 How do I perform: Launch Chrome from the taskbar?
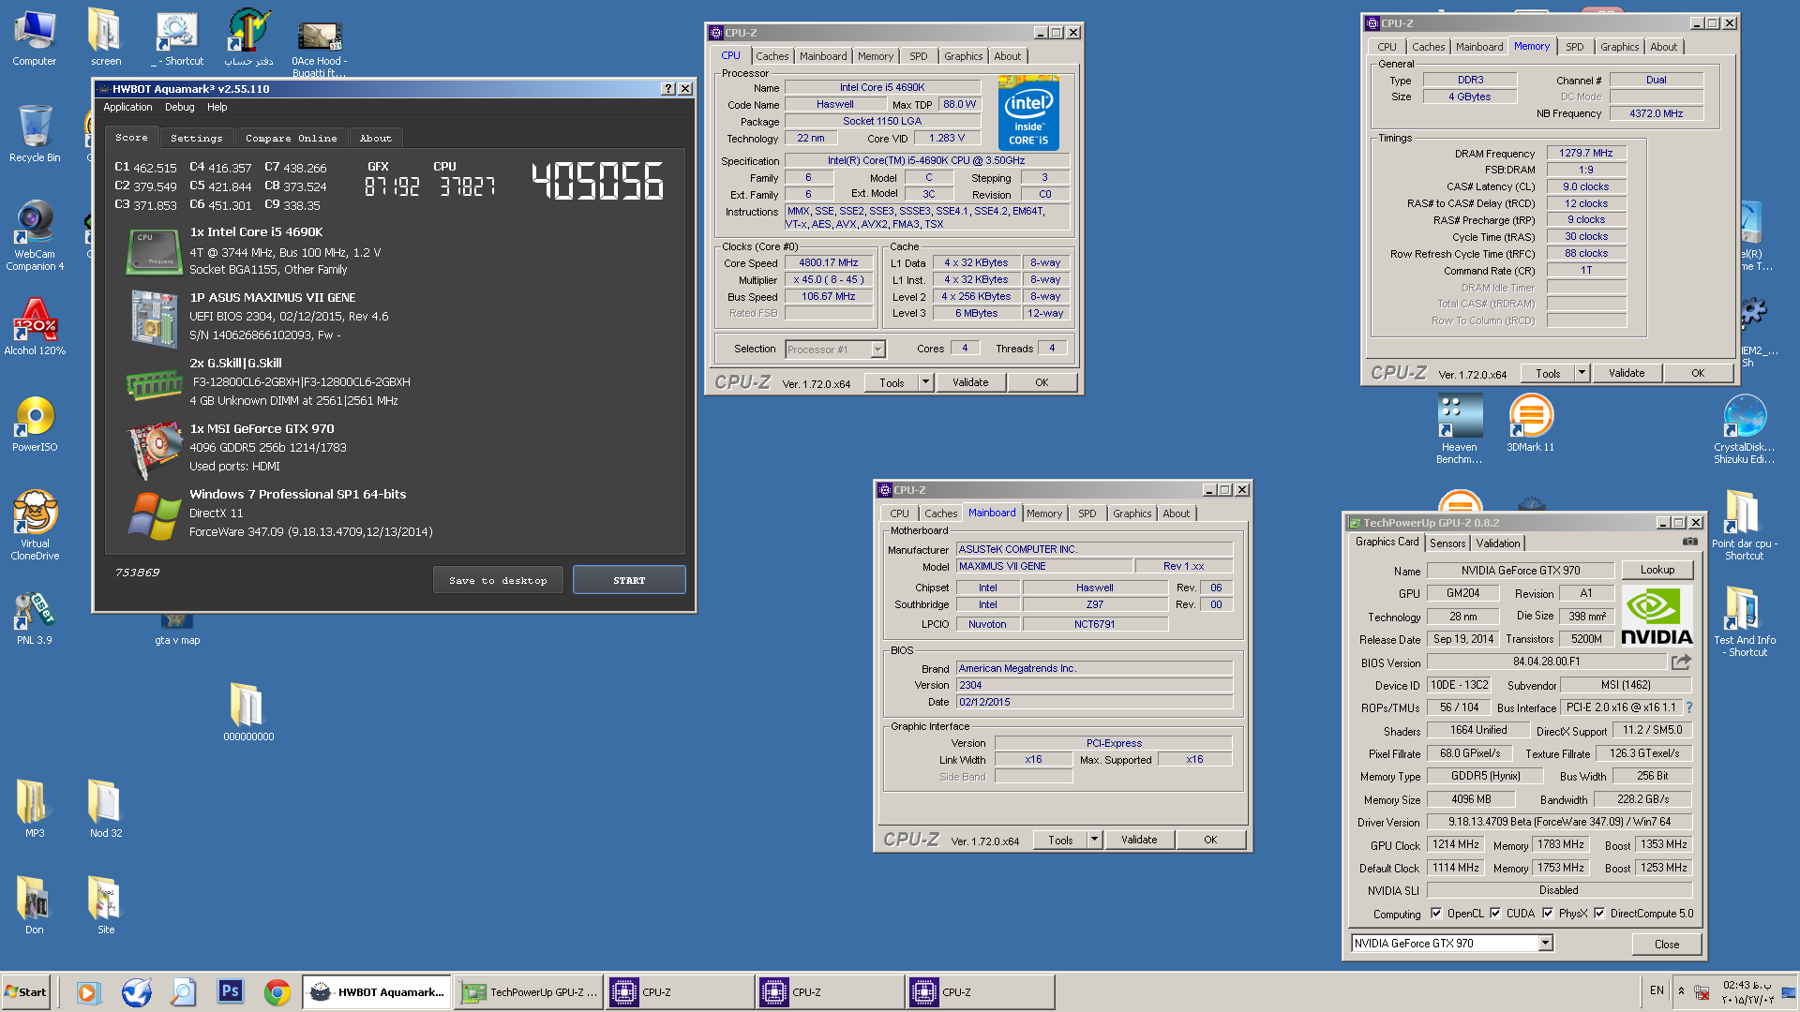coord(277,991)
